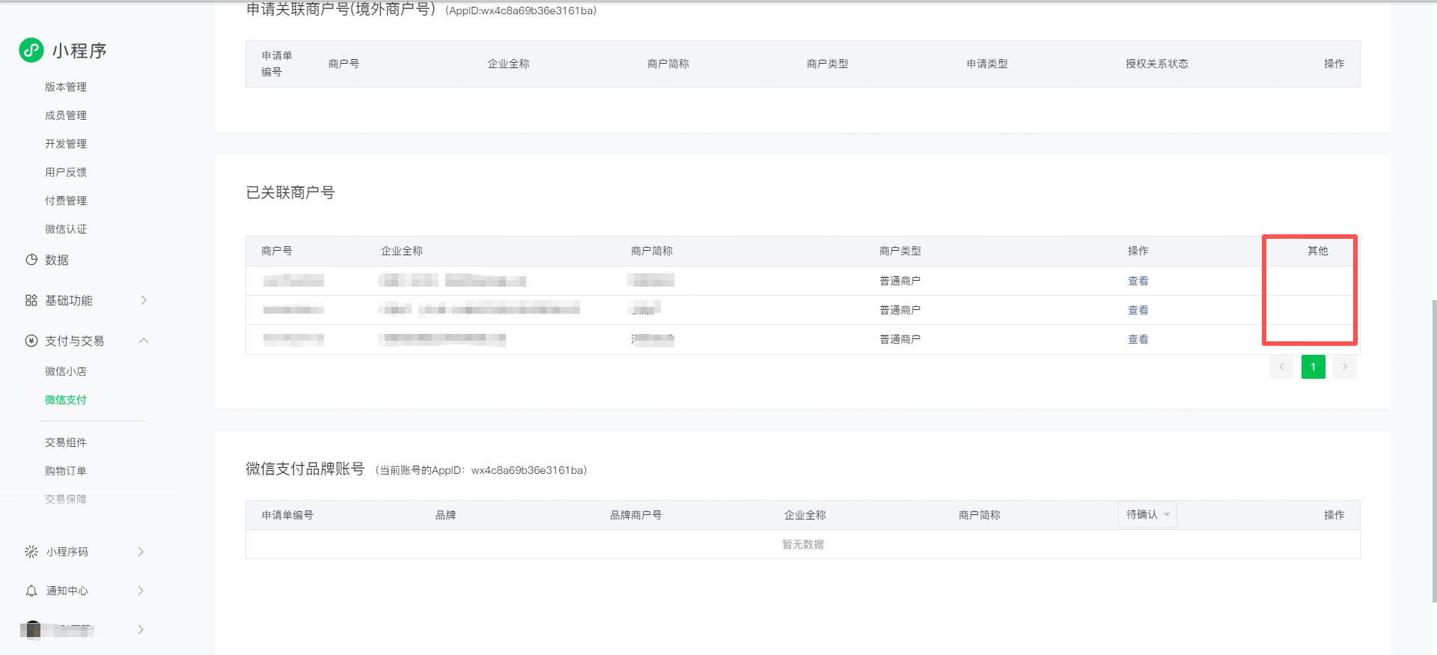
Task: Open 交易组件 in the sidebar
Action: [x=66, y=442]
